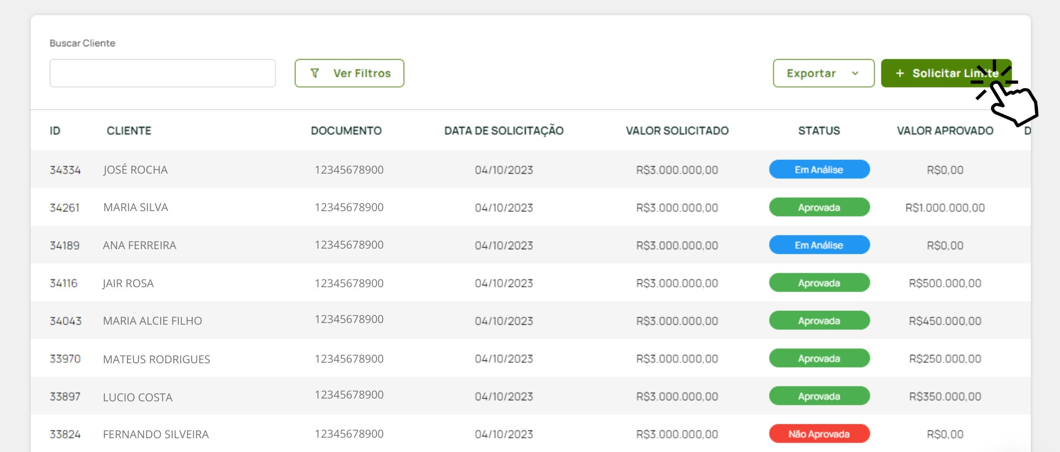Click the Ver Filtros button
The width and height of the screenshot is (1060, 452).
pos(349,73)
